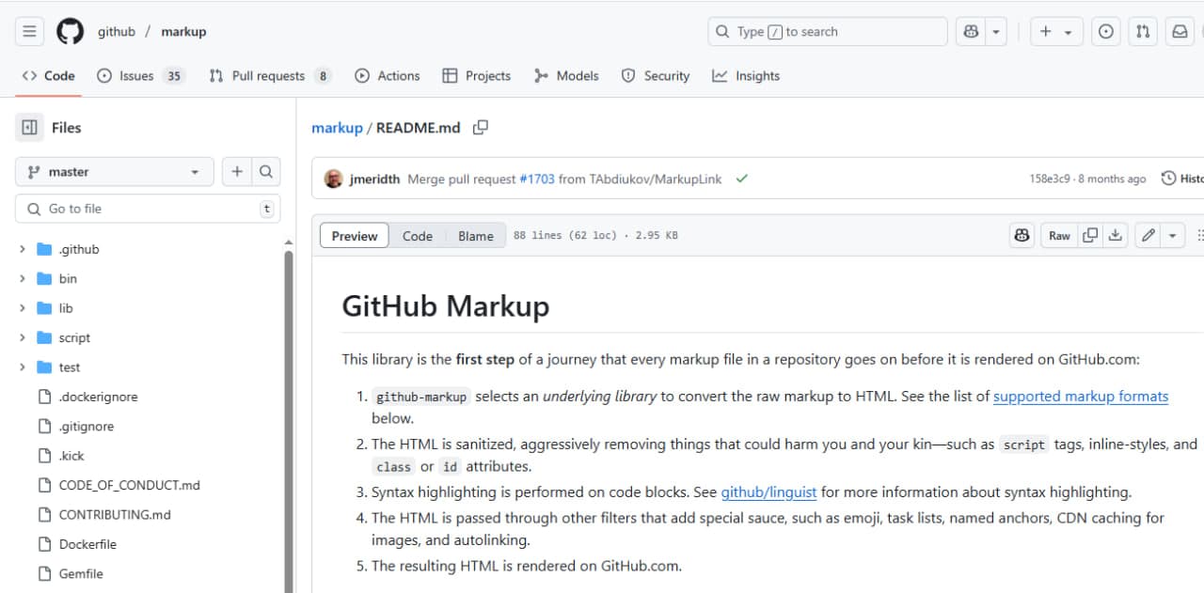Screen dimensions: 1204x593
Task: Switch to the Models tab
Action: [x=566, y=76]
